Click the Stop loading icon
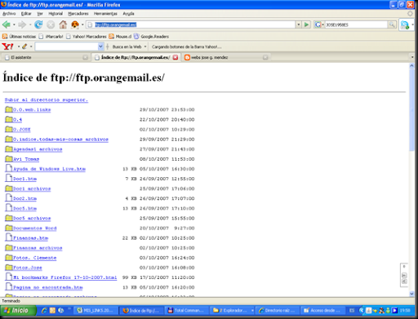This screenshot has width=418, height=319. (x=51, y=24)
